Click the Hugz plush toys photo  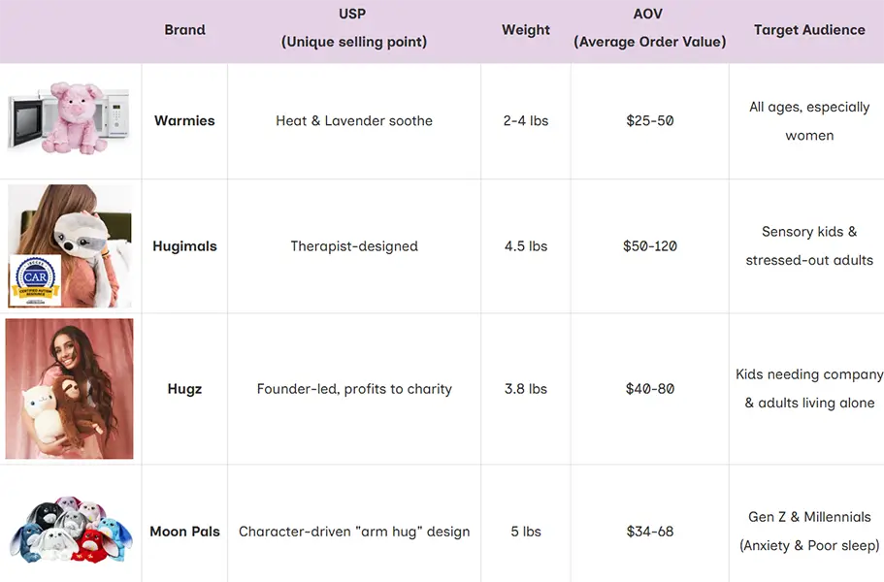[x=70, y=388]
